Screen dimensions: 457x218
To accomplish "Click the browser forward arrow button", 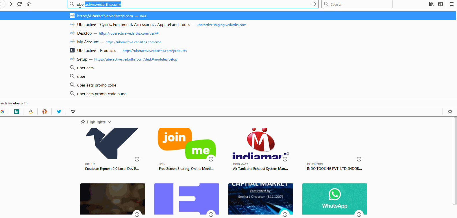I will tap(10, 4).
